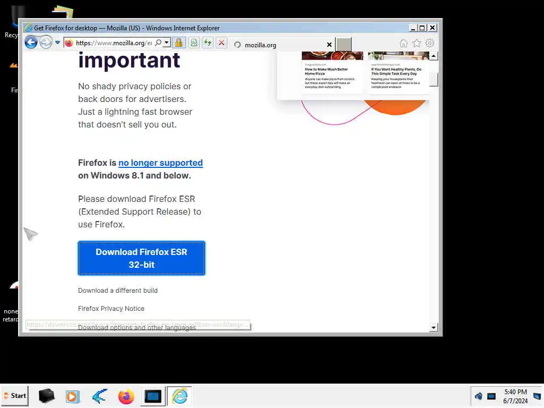This screenshot has height=408, width=544.
Task: Refresh the page with green arrows
Action: click(x=208, y=42)
